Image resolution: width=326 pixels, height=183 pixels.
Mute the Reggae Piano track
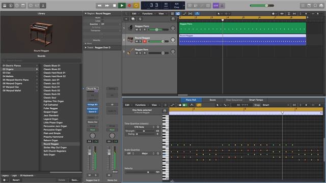pyautogui.click(x=137, y=29)
